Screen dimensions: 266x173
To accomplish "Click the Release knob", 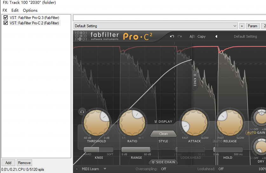I will [230, 123].
